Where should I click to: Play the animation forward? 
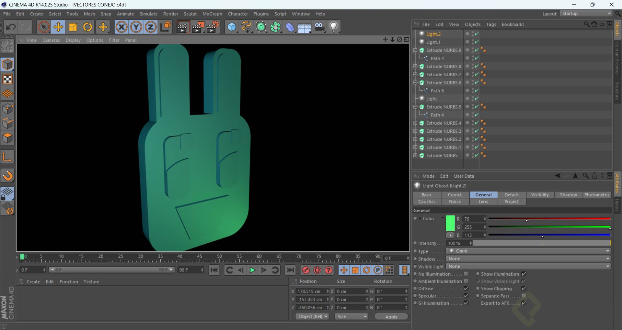252,270
